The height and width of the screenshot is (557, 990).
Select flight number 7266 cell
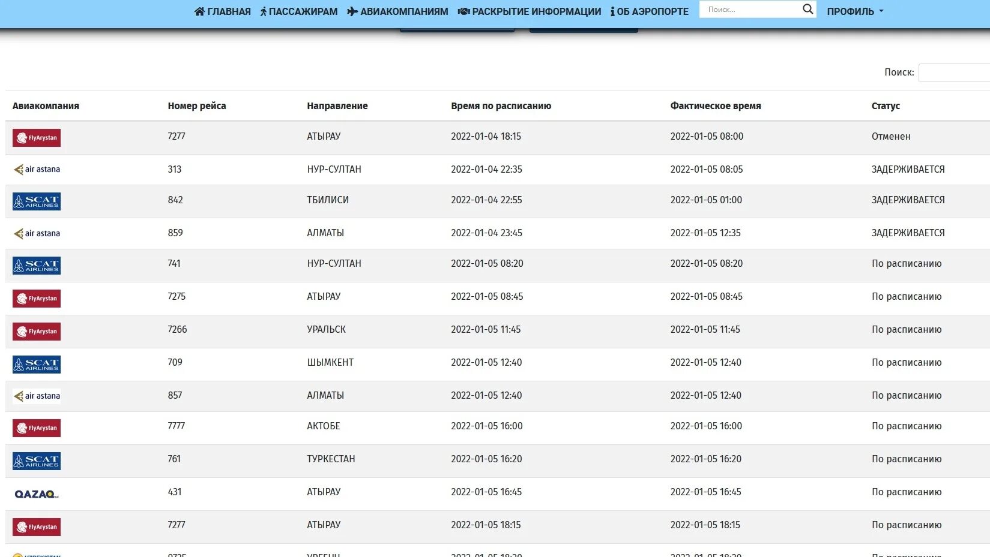(x=178, y=330)
